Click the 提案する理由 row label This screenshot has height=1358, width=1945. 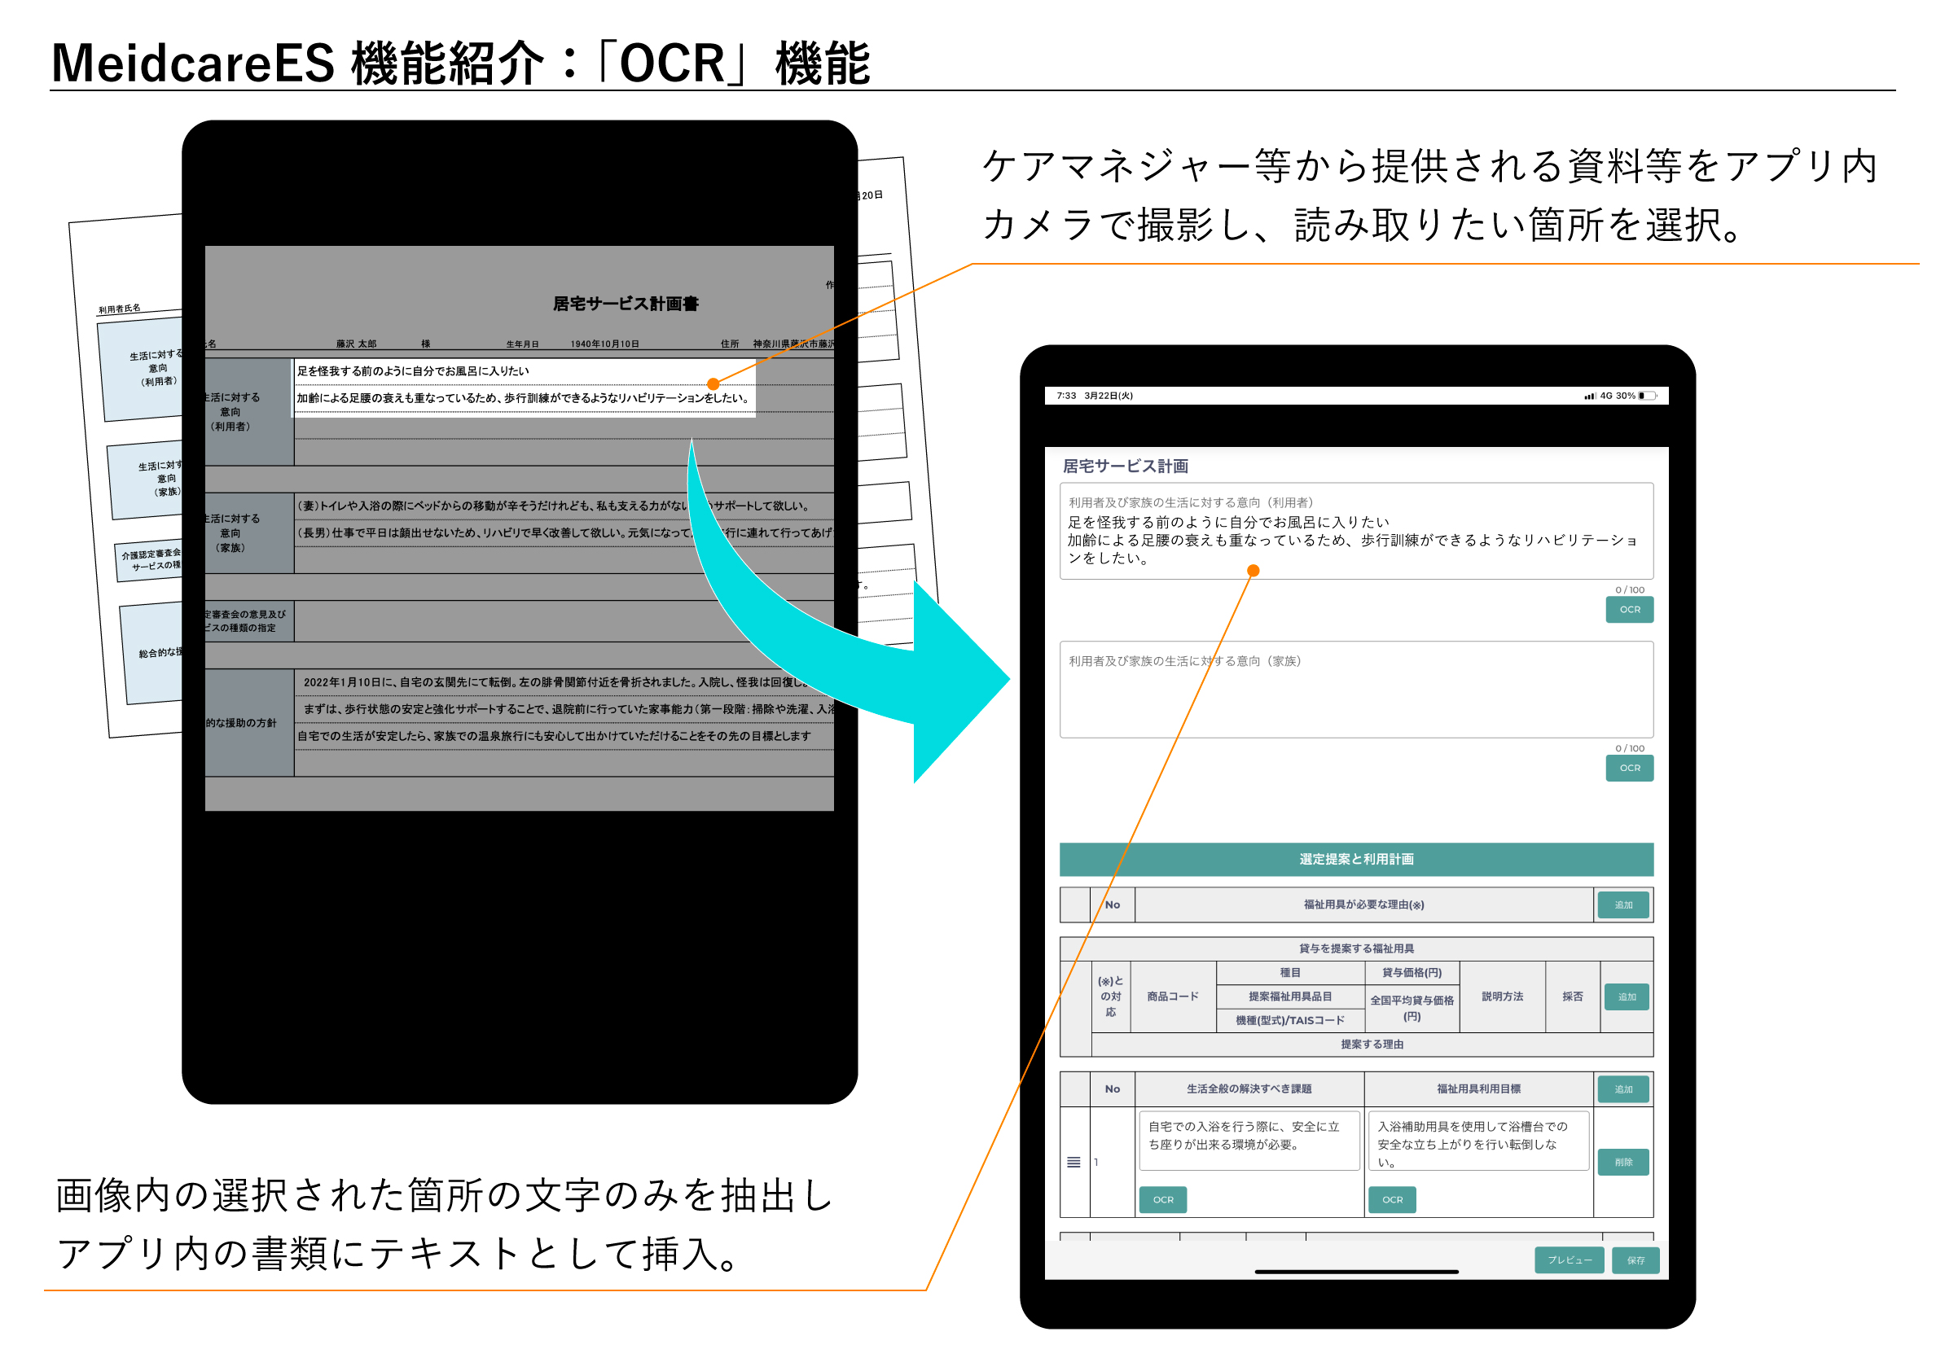point(1372,1045)
